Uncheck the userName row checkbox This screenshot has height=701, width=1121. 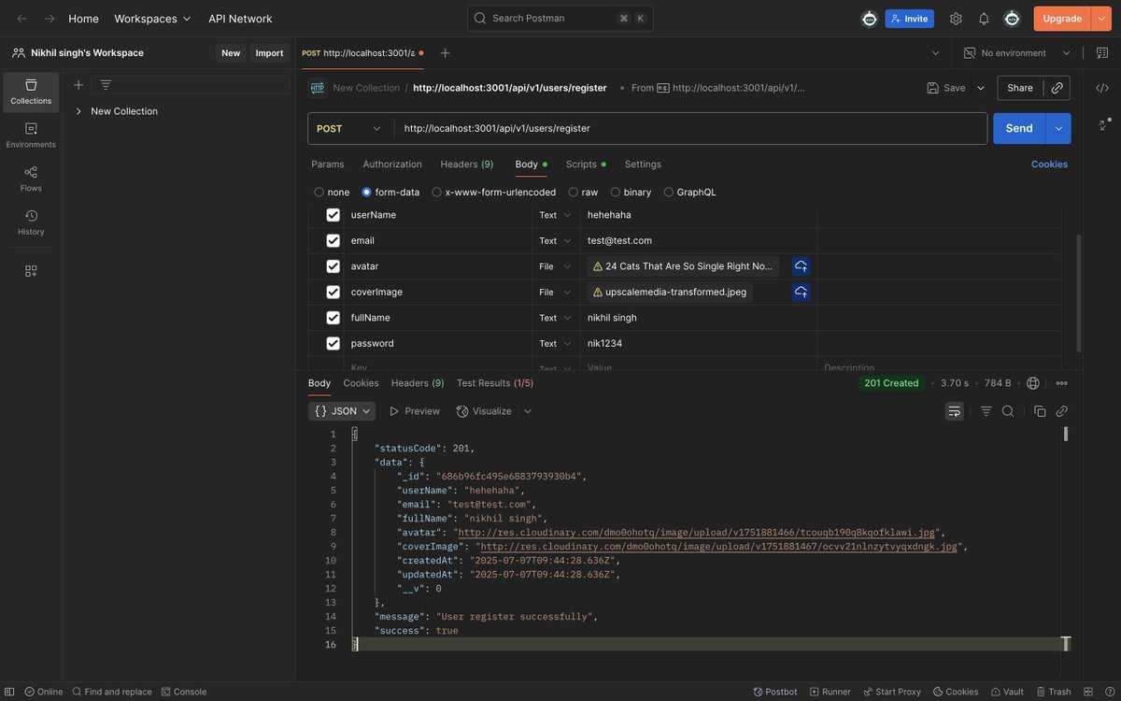click(333, 215)
